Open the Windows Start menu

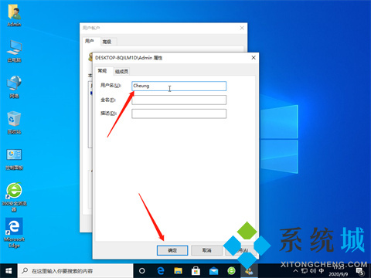click(x=9, y=271)
